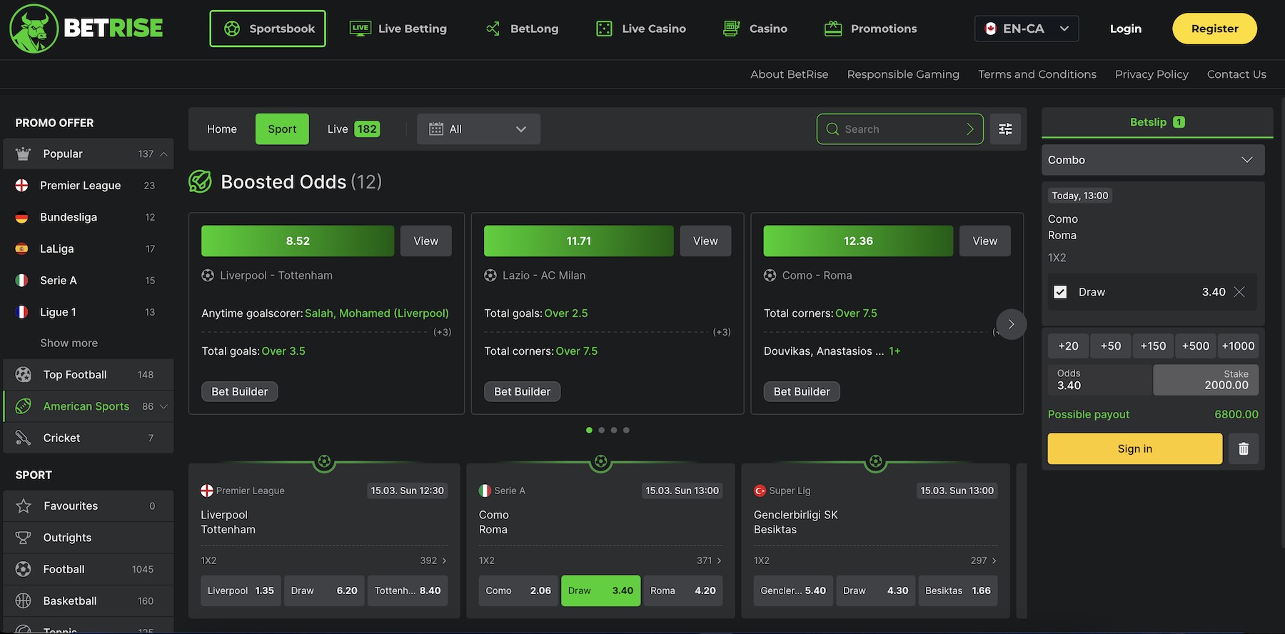Click the Promotions gift icon
Screen dimensions: 1285x634
pyautogui.click(x=833, y=29)
